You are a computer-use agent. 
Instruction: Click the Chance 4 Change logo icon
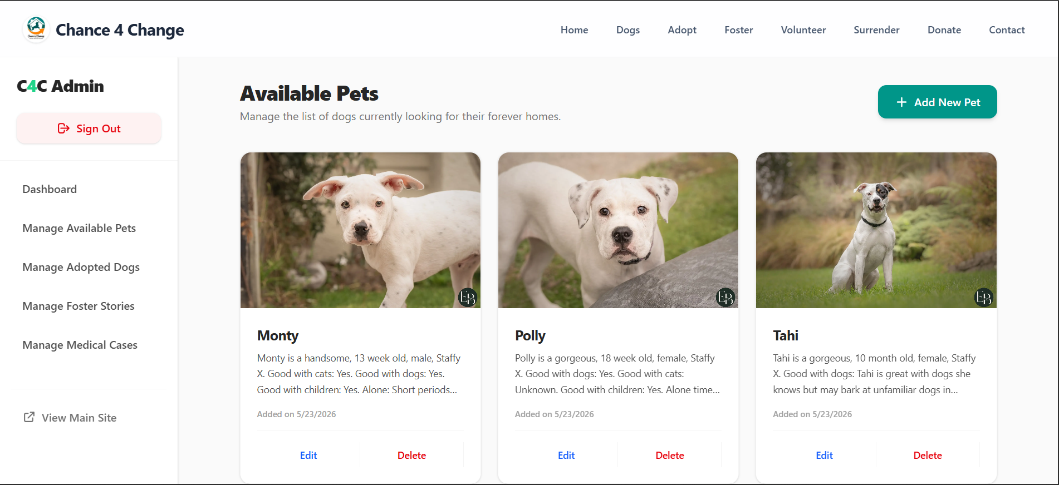click(36, 29)
